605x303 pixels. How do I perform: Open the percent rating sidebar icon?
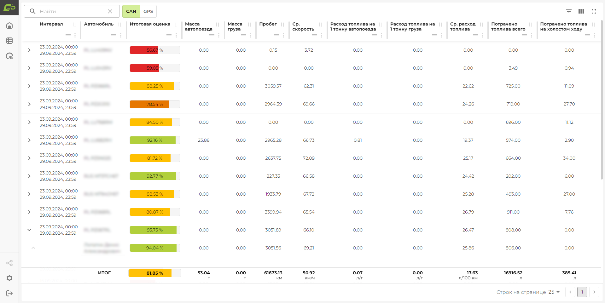(9, 56)
